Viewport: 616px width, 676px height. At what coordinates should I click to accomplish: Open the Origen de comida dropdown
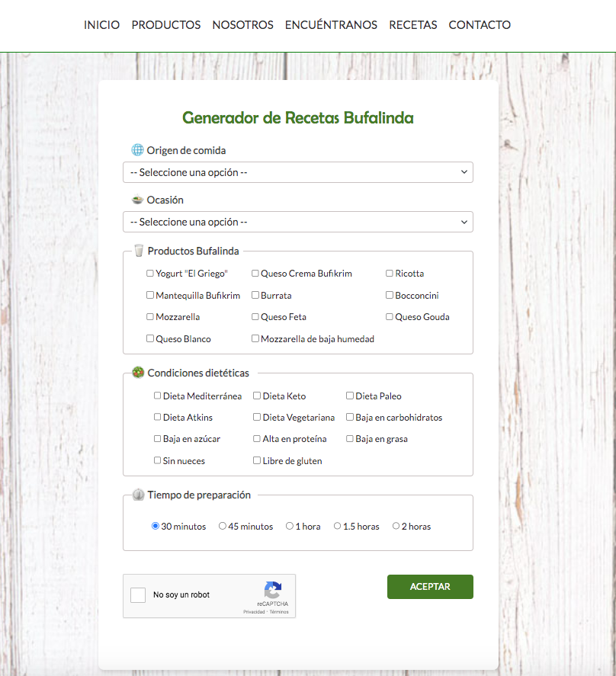click(x=297, y=172)
